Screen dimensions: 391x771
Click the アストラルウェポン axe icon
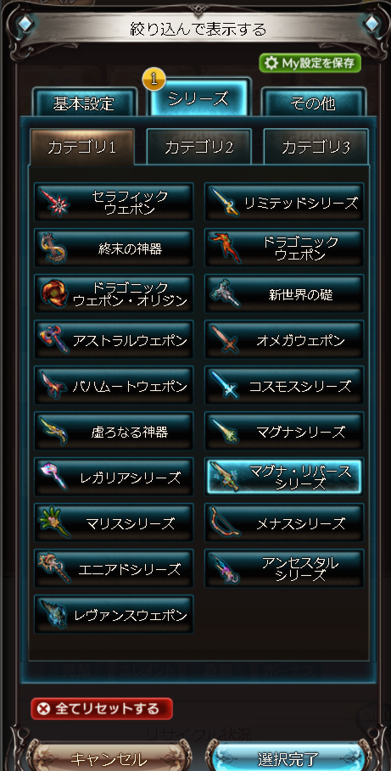coord(54,340)
